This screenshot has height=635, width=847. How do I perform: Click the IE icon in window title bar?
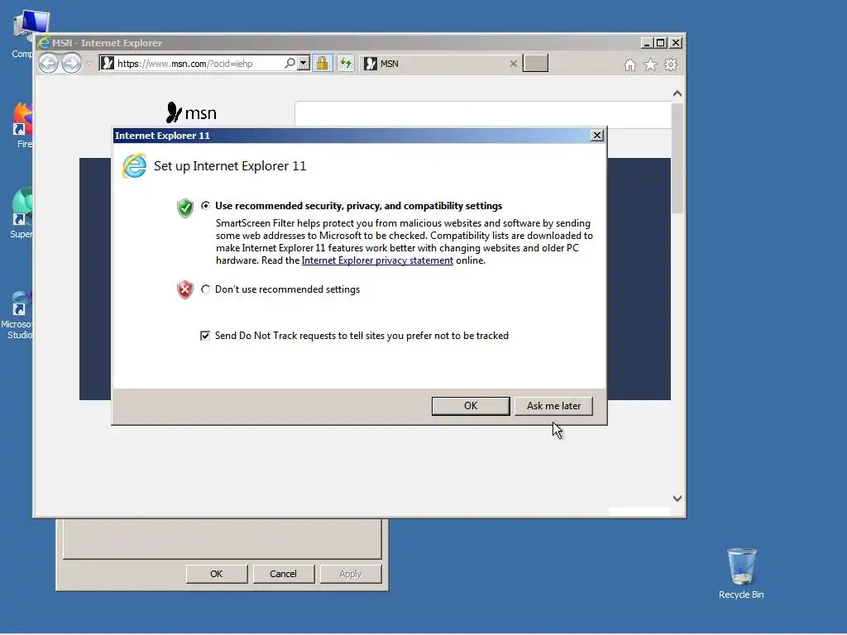click(44, 43)
